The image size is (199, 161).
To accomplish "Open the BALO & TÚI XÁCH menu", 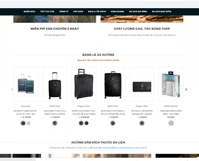I will pyautogui.click(x=97, y=12).
